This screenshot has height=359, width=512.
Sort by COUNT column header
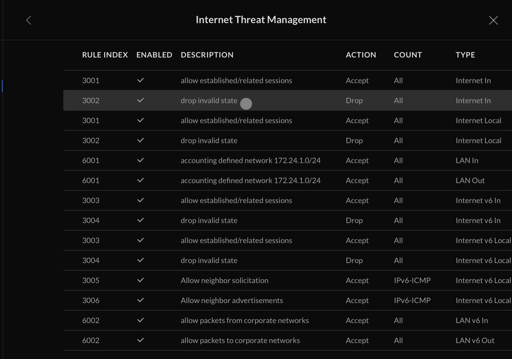[408, 55]
